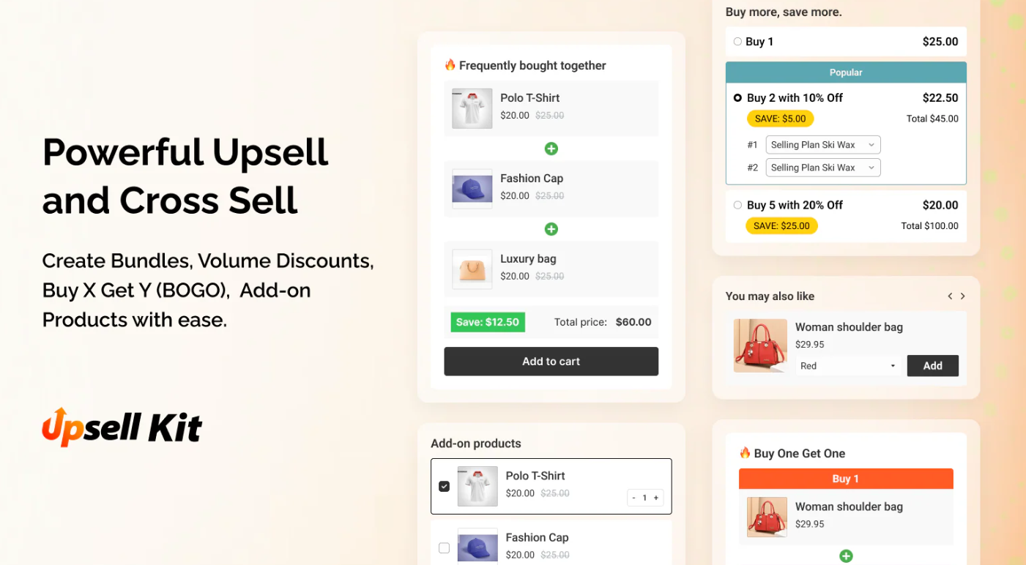Click the green plus between Polo T-Shirt and Fashion Cap
Viewport: 1026px width, 565px height.
(551, 149)
